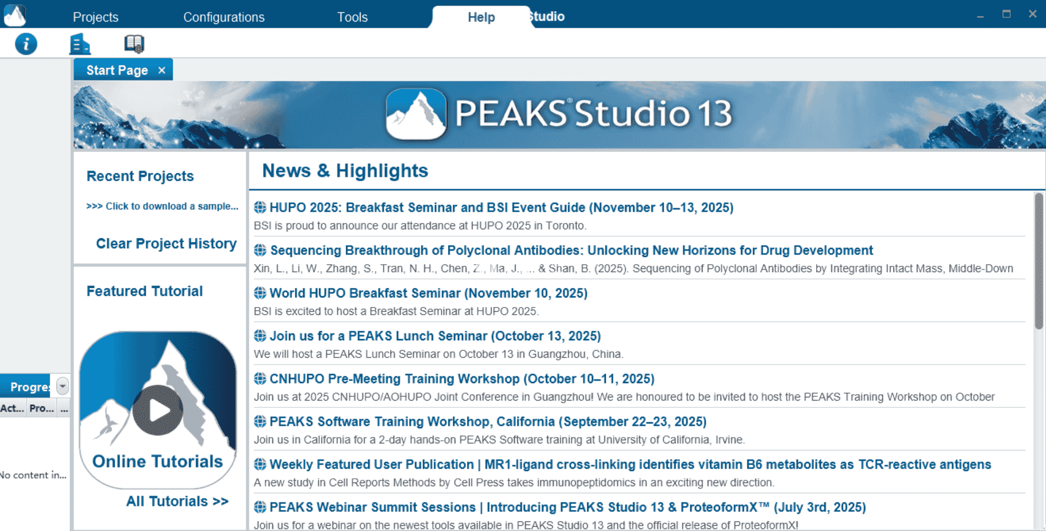Expand the Progress panel dropdown arrow
The height and width of the screenshot is (531, 1046).
(62, 386)
